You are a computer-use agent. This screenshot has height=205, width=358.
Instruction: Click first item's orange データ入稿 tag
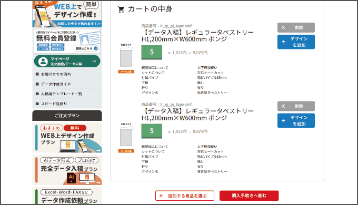[x=126, y=71]
